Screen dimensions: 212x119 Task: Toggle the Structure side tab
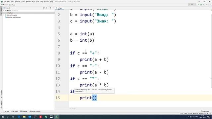1,94
